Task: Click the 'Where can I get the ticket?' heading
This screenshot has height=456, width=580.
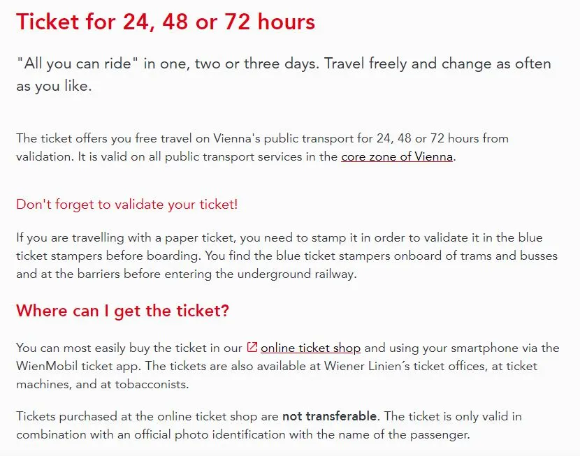Action: (122, 311)
